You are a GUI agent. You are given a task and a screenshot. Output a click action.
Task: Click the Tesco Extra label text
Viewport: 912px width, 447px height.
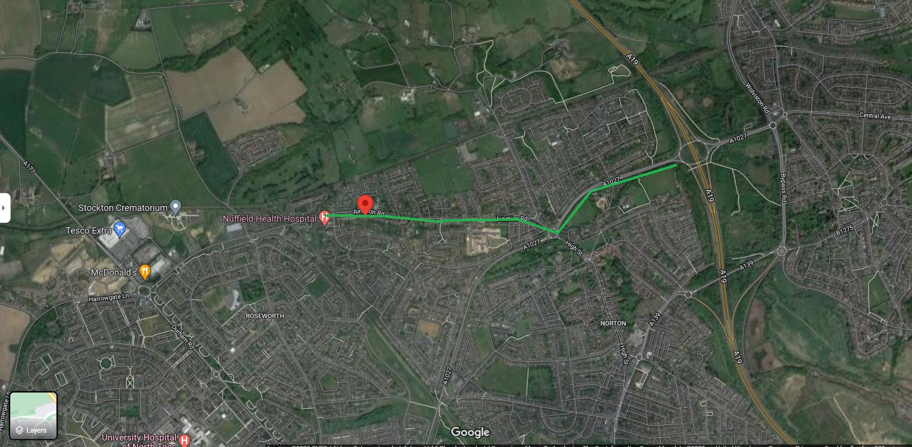pos(88,231)
